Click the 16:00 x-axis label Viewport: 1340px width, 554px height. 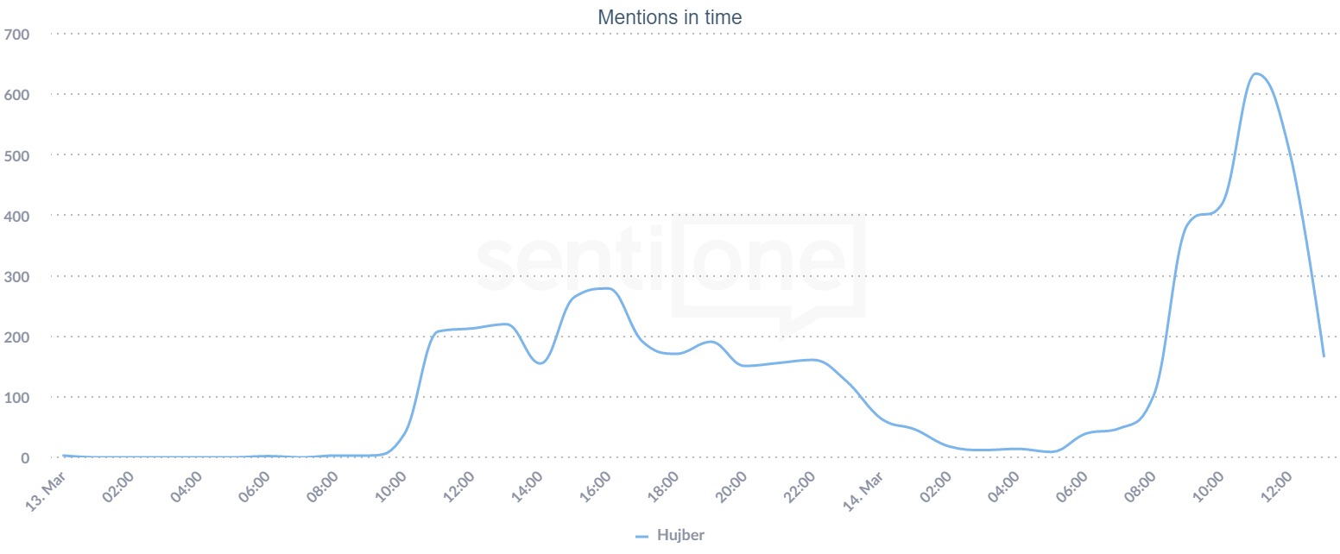tap(596, 489)
